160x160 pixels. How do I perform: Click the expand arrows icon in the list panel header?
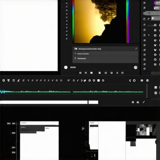point(136,48)
